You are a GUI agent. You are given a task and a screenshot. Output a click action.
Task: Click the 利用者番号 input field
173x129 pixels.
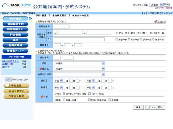click(x=61, y=27)
